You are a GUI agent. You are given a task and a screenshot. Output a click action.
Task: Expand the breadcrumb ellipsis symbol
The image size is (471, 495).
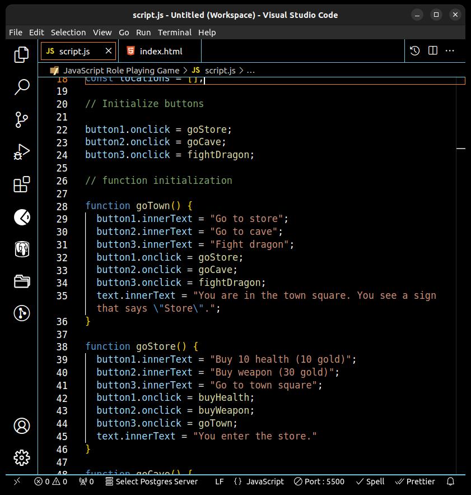coord(250,71)
